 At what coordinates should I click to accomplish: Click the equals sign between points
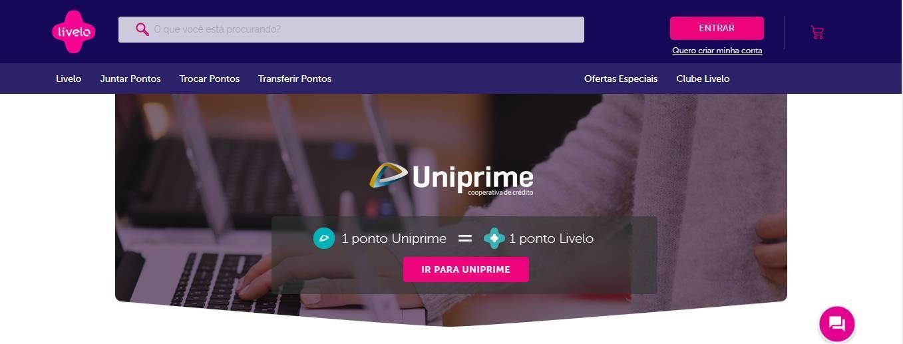coord(465,238)
